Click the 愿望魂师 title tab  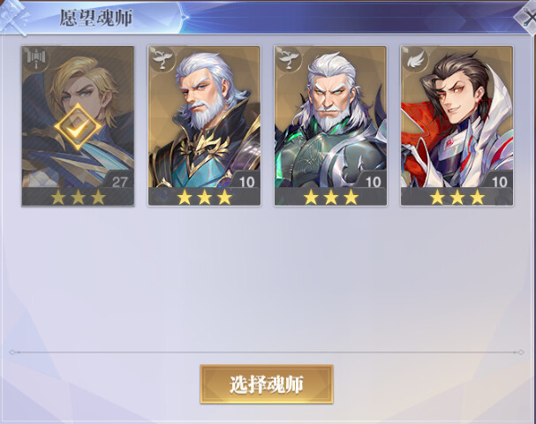pyautogui.click(x=96, y=18)
